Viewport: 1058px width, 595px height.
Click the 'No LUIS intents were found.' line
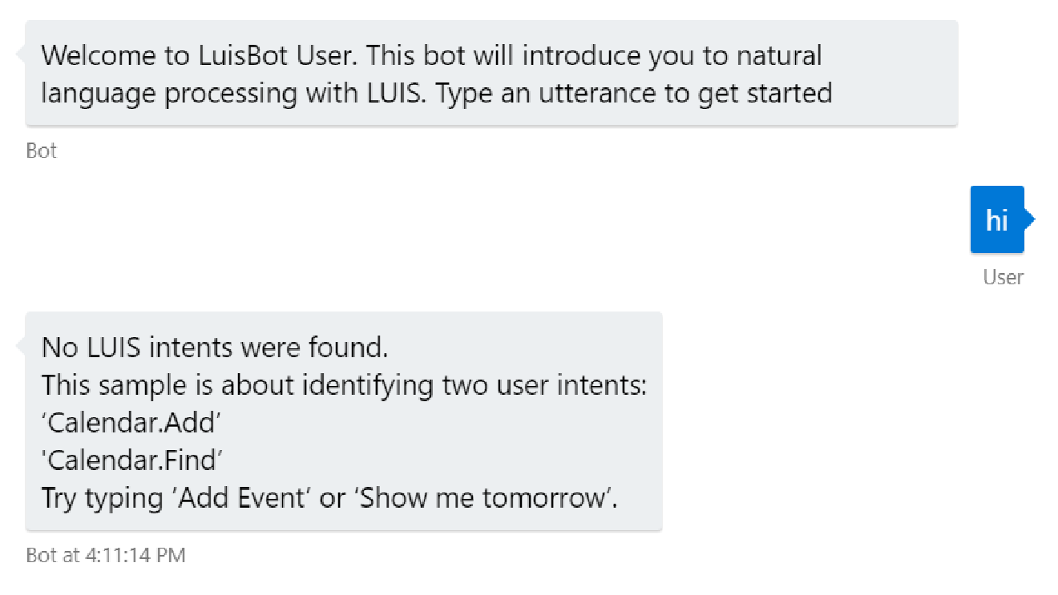(215, 348)
